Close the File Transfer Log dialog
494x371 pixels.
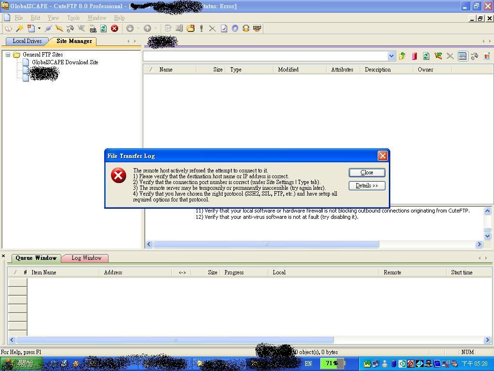click(x=367, y=172)
